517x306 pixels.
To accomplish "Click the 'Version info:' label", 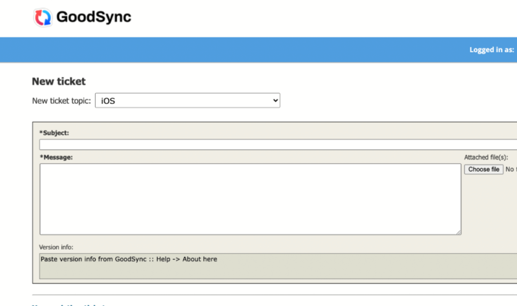I will (56, 247).
